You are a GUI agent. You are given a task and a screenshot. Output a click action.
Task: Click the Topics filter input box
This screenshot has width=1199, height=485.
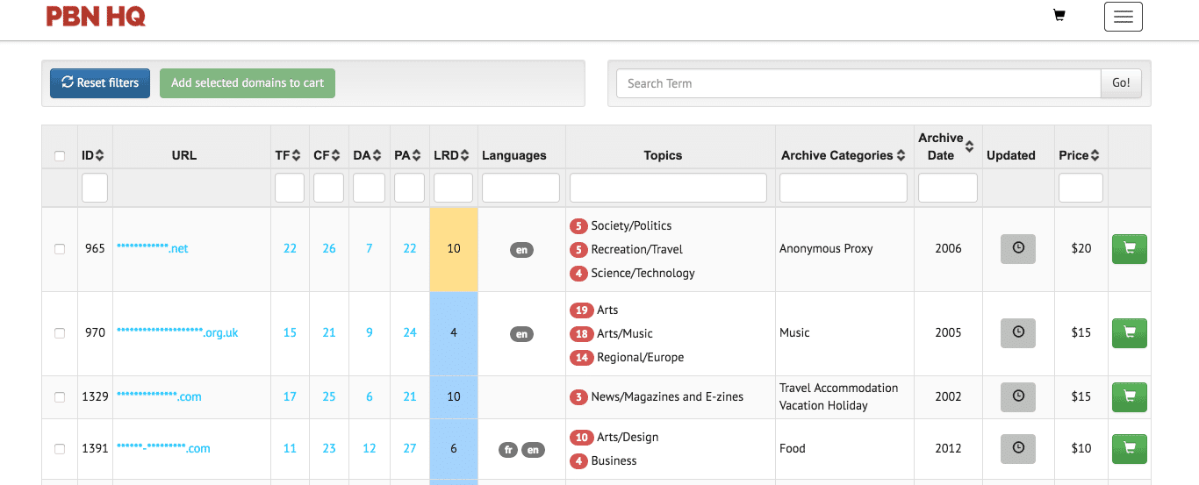pos(668,188)
